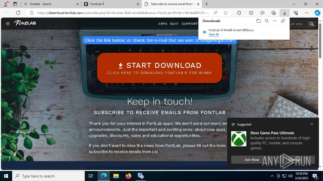
Task: Focus the FontLab sites search field
Action: coord(299,24)
